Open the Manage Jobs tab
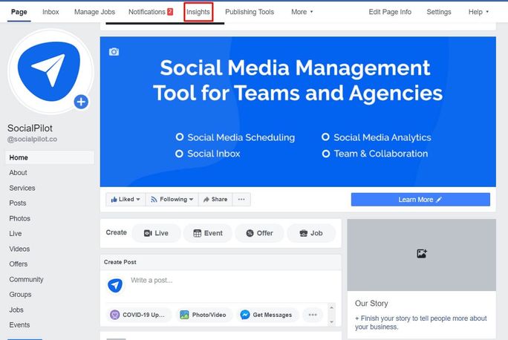The height and width of the screenshot is (340, 508). [94, 12]
